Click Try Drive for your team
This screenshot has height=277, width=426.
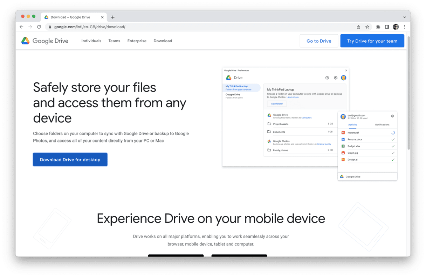tap(372, 41)
